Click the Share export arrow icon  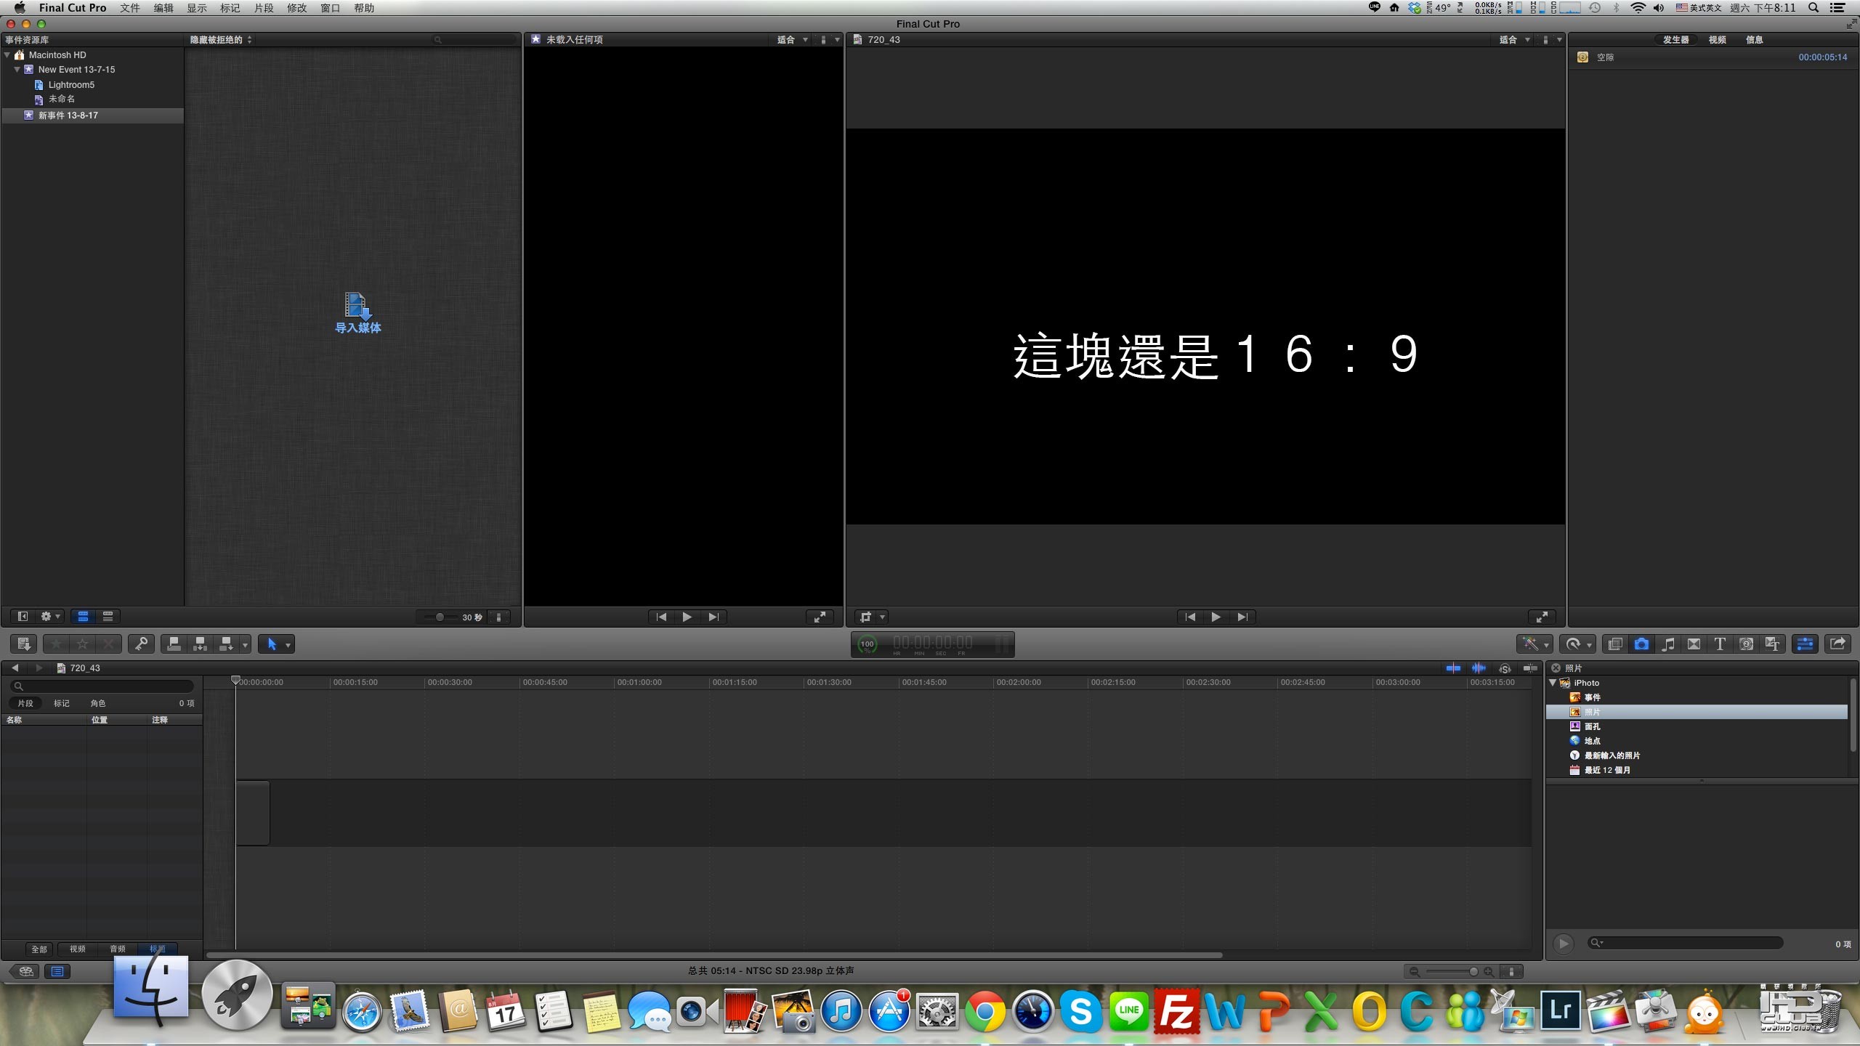point(1837,644)
